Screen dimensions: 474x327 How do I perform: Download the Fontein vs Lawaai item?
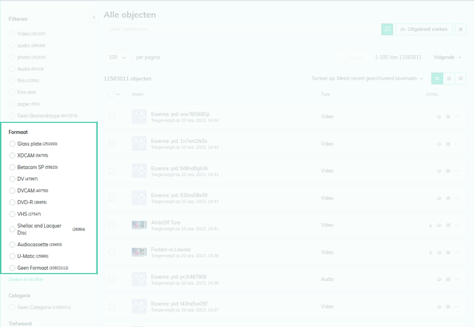pyautogui.click(x=430, y=253)
